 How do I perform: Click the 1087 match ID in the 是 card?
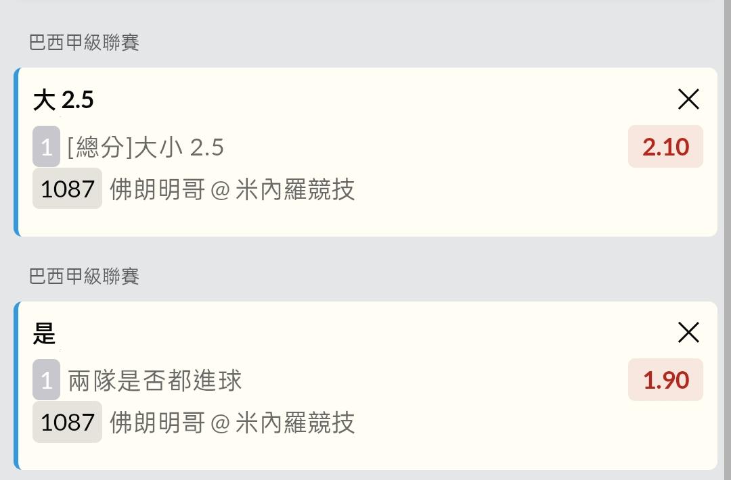tap(67, 422)
